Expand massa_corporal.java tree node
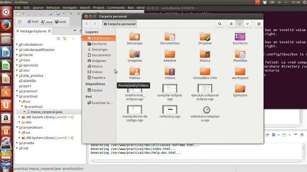The width and height of the screenshot is (307, 172). click(x=24, y=112)
